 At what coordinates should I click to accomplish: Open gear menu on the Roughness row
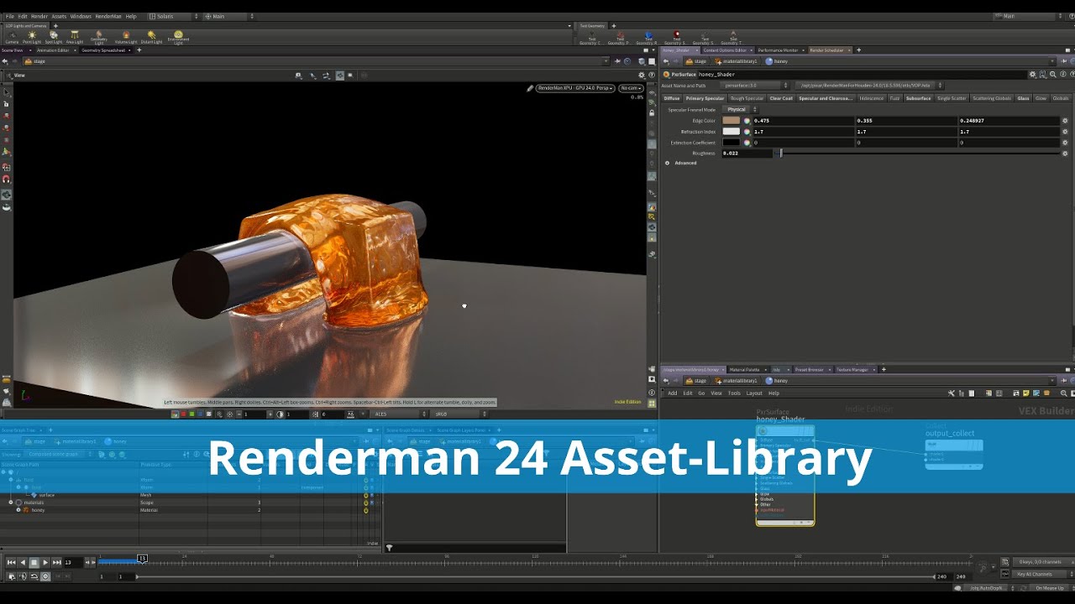1065,154
